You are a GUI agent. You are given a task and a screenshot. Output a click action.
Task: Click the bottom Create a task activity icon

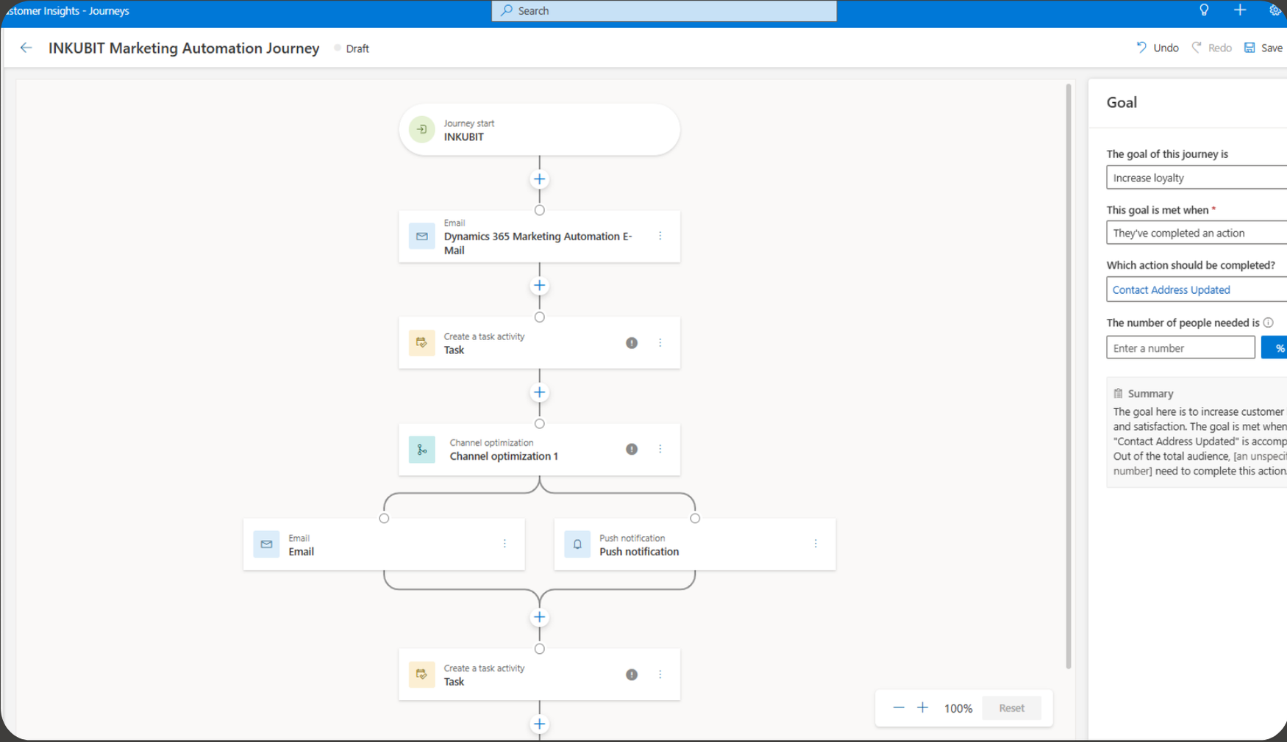422,674
